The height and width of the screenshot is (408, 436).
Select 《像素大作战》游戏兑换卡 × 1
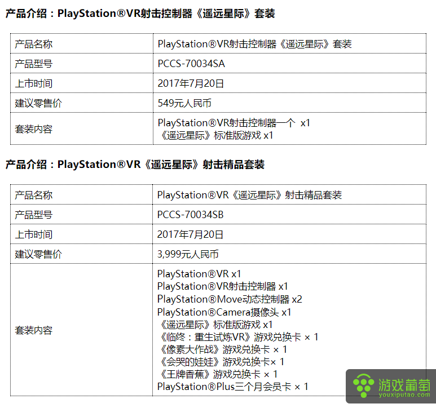[222, 349]
